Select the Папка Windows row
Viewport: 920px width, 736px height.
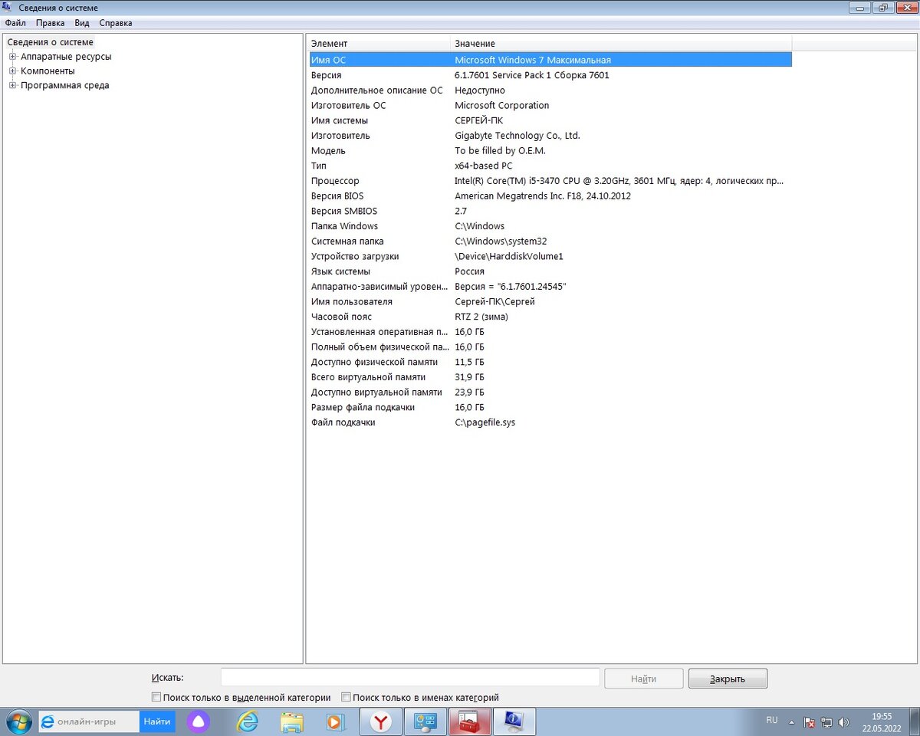click(550, 226)
